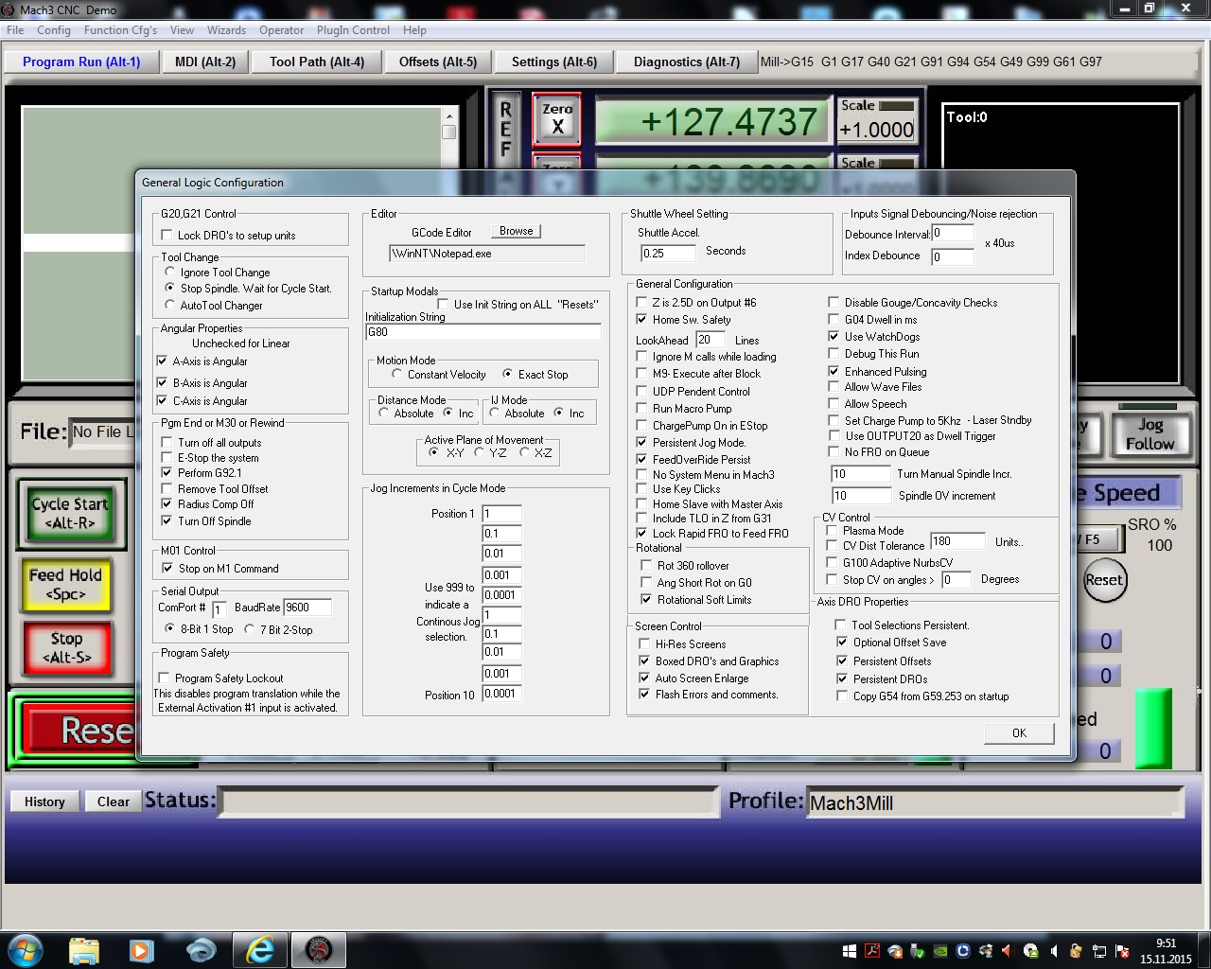Screen dimensions: 1211x969
Task: Click the green vertical bar indicator
Action: 1152,727
